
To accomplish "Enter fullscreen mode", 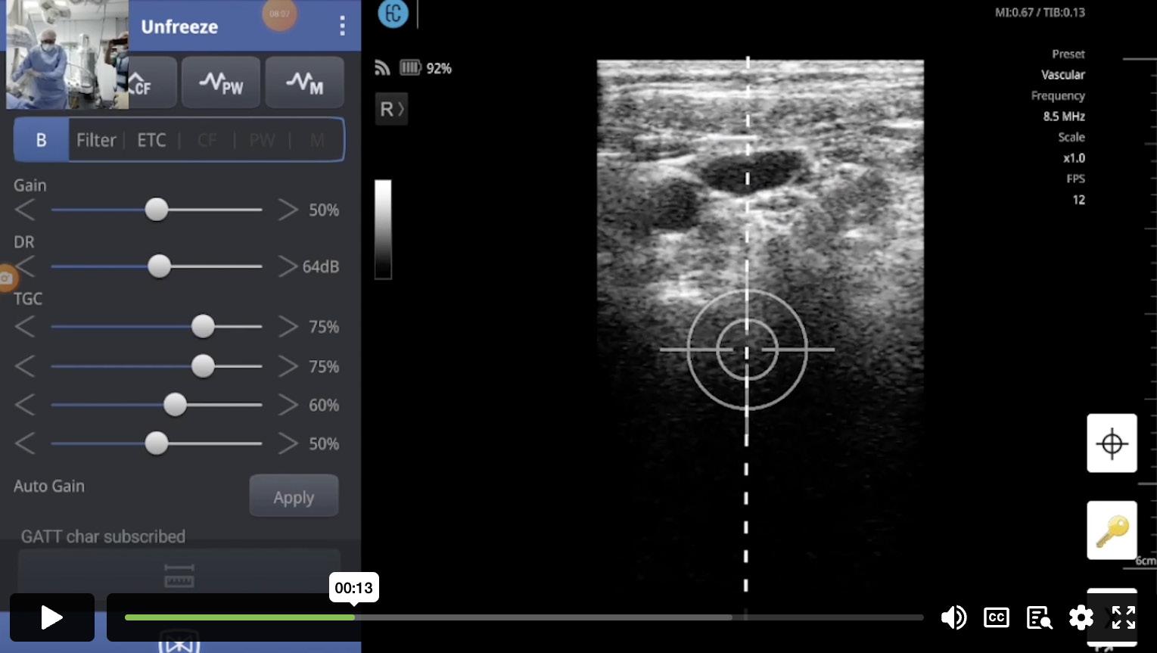I will point(1123,617).
